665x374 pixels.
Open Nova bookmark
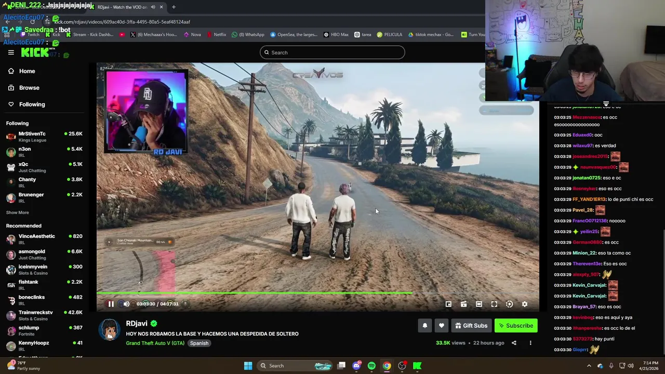[192, 34]
